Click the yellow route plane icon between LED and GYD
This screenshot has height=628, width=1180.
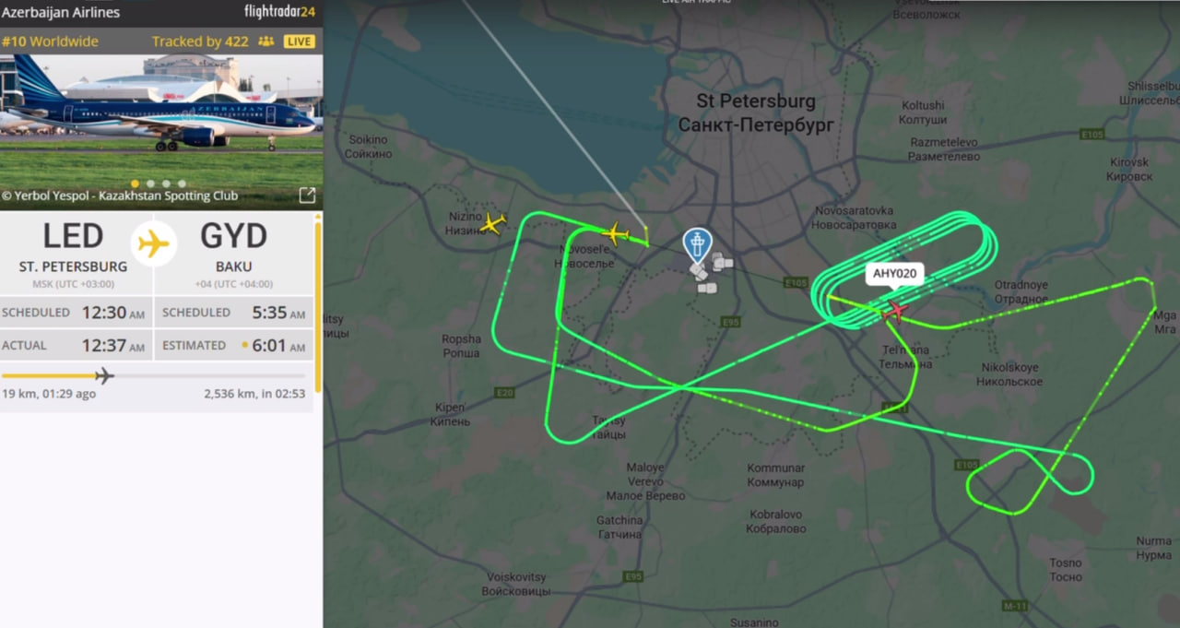154,244
